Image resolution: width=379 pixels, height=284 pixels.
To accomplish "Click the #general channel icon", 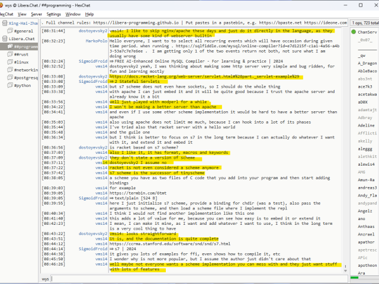I will pos(10,31).
